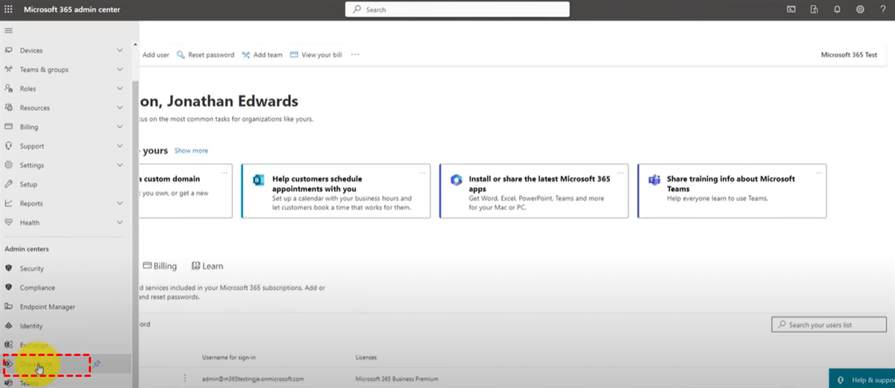This screenshot has height=388, width=895.
Task: Click the admin@m365testingje.onmicrosoft.com username
Action: click(x=253, y=379)
